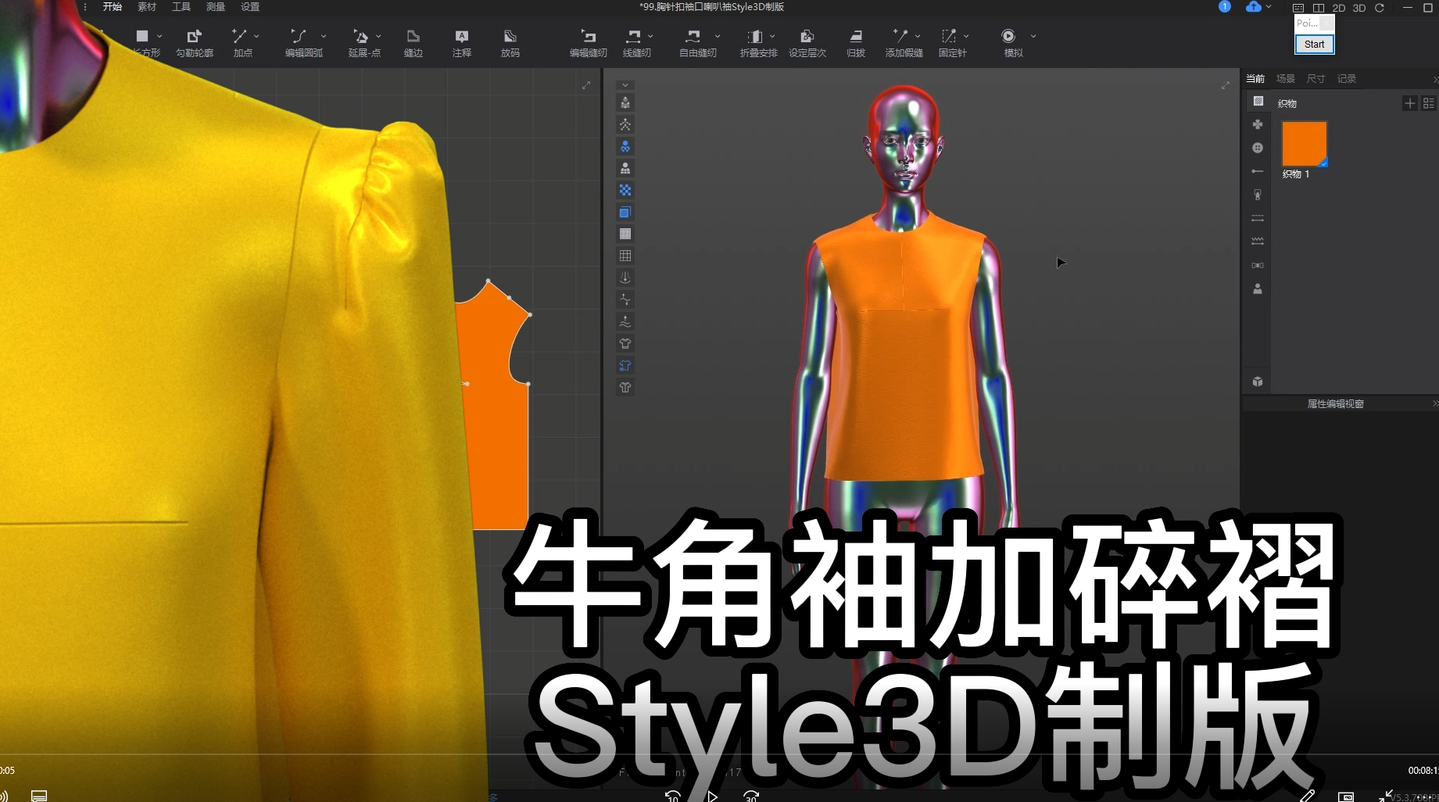The image size is (1439, 802).
Task: Click the refresh view icon in title bar
Action: point(1380,8)
